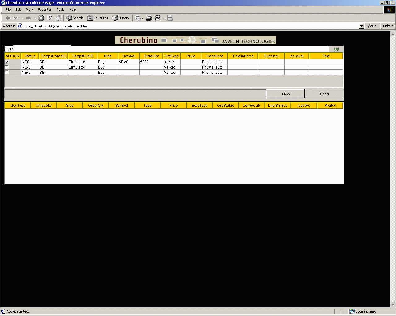
Task: Show the History panel icon
Action: pyautogui.click(x=121, y=18)
